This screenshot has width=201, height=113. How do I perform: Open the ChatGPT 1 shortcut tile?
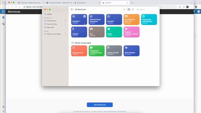click(x=79, y=19)
